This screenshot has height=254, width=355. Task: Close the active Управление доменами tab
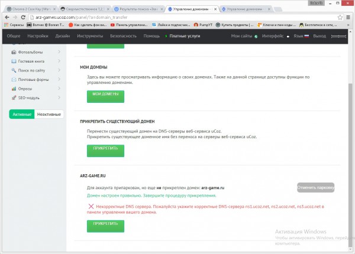point(215,9)
